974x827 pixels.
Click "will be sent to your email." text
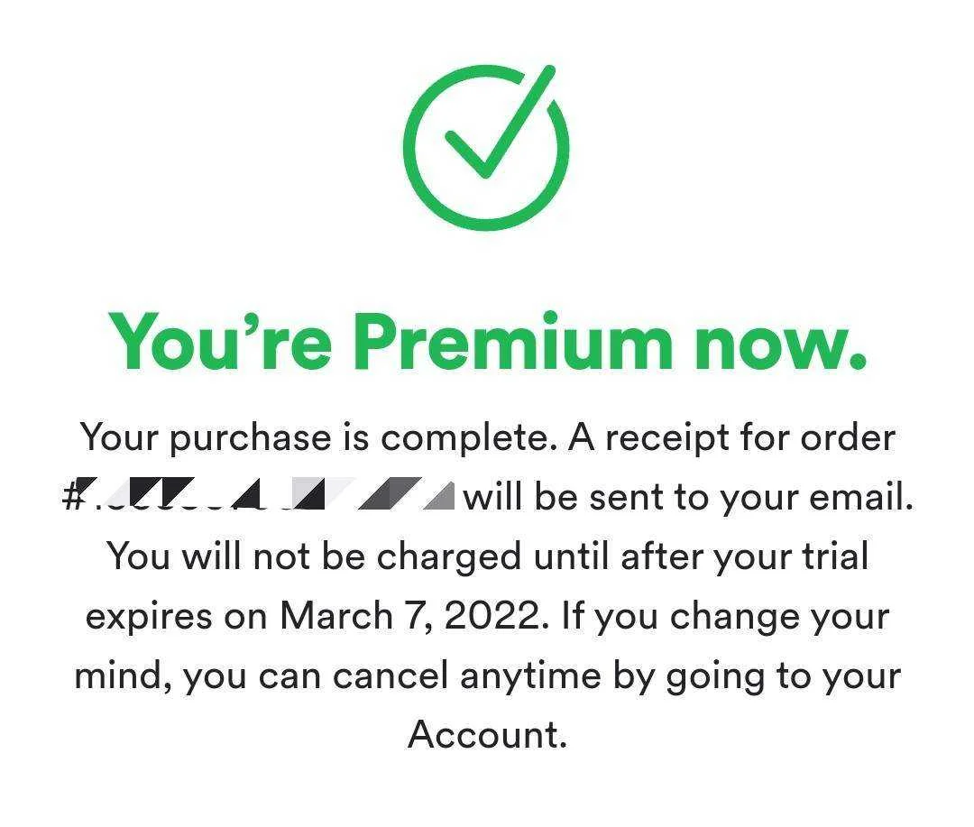coord(688,497)
